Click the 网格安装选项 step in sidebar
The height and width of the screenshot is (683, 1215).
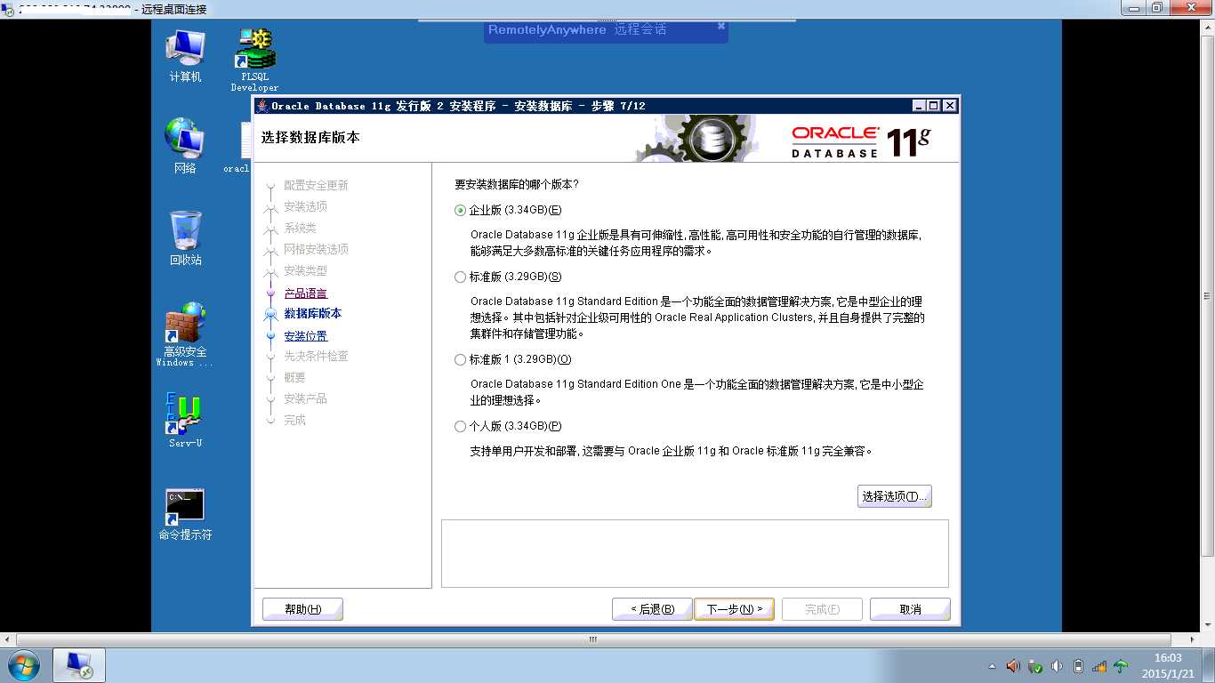(x=316, y=249)
